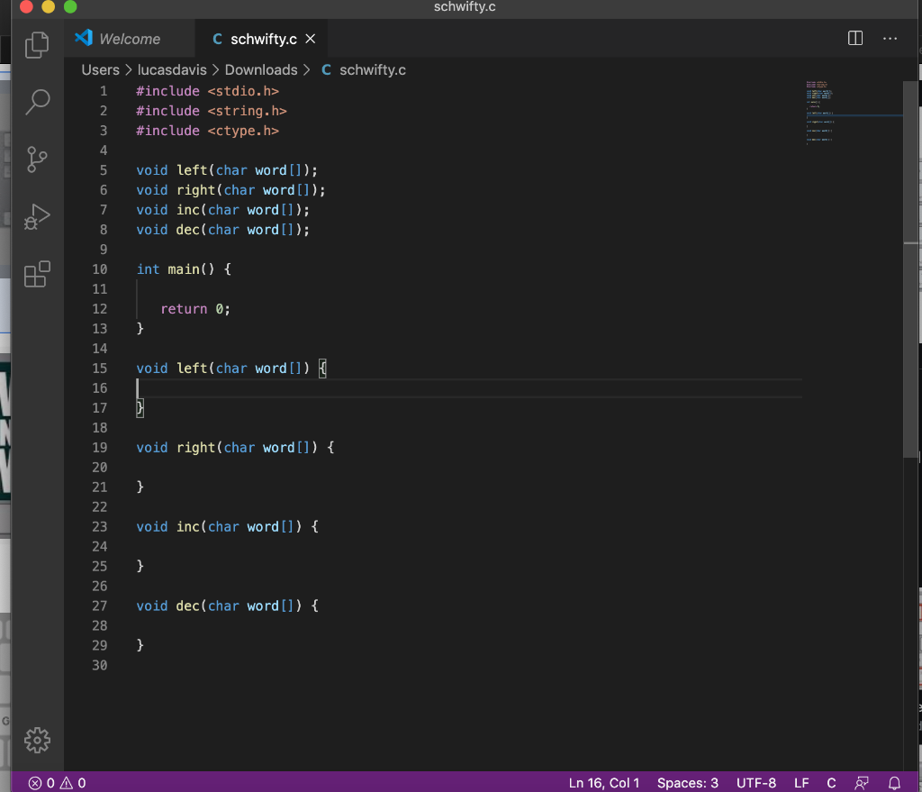922x792 pixels.
Task: Select the schwifty.c tab
Action: point(262,39)
